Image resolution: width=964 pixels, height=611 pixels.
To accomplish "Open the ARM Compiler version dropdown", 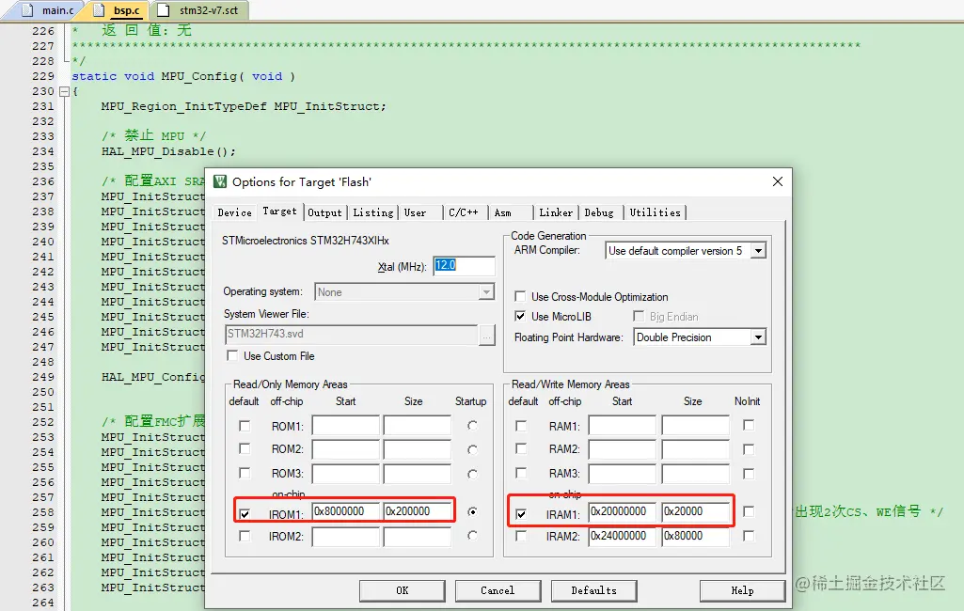I will [x=759, y=251].
